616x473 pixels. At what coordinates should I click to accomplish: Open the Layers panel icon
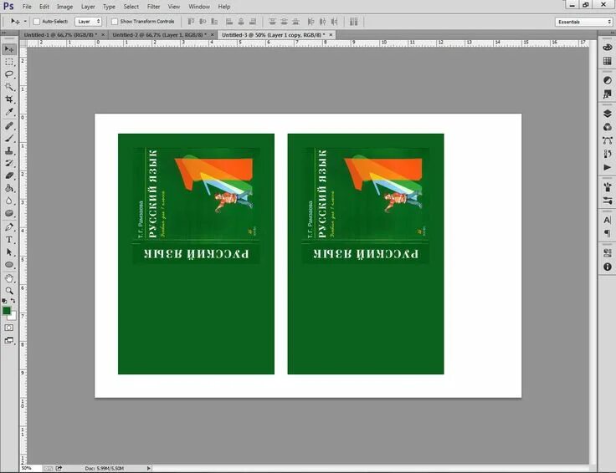608,114
